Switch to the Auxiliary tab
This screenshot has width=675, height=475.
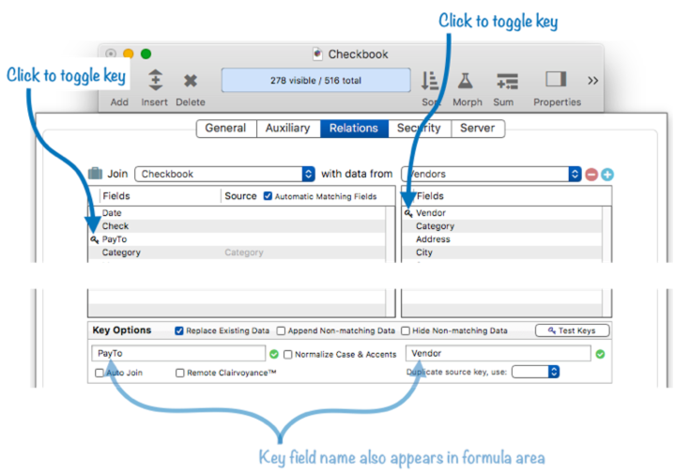click(x=288, y=129)
